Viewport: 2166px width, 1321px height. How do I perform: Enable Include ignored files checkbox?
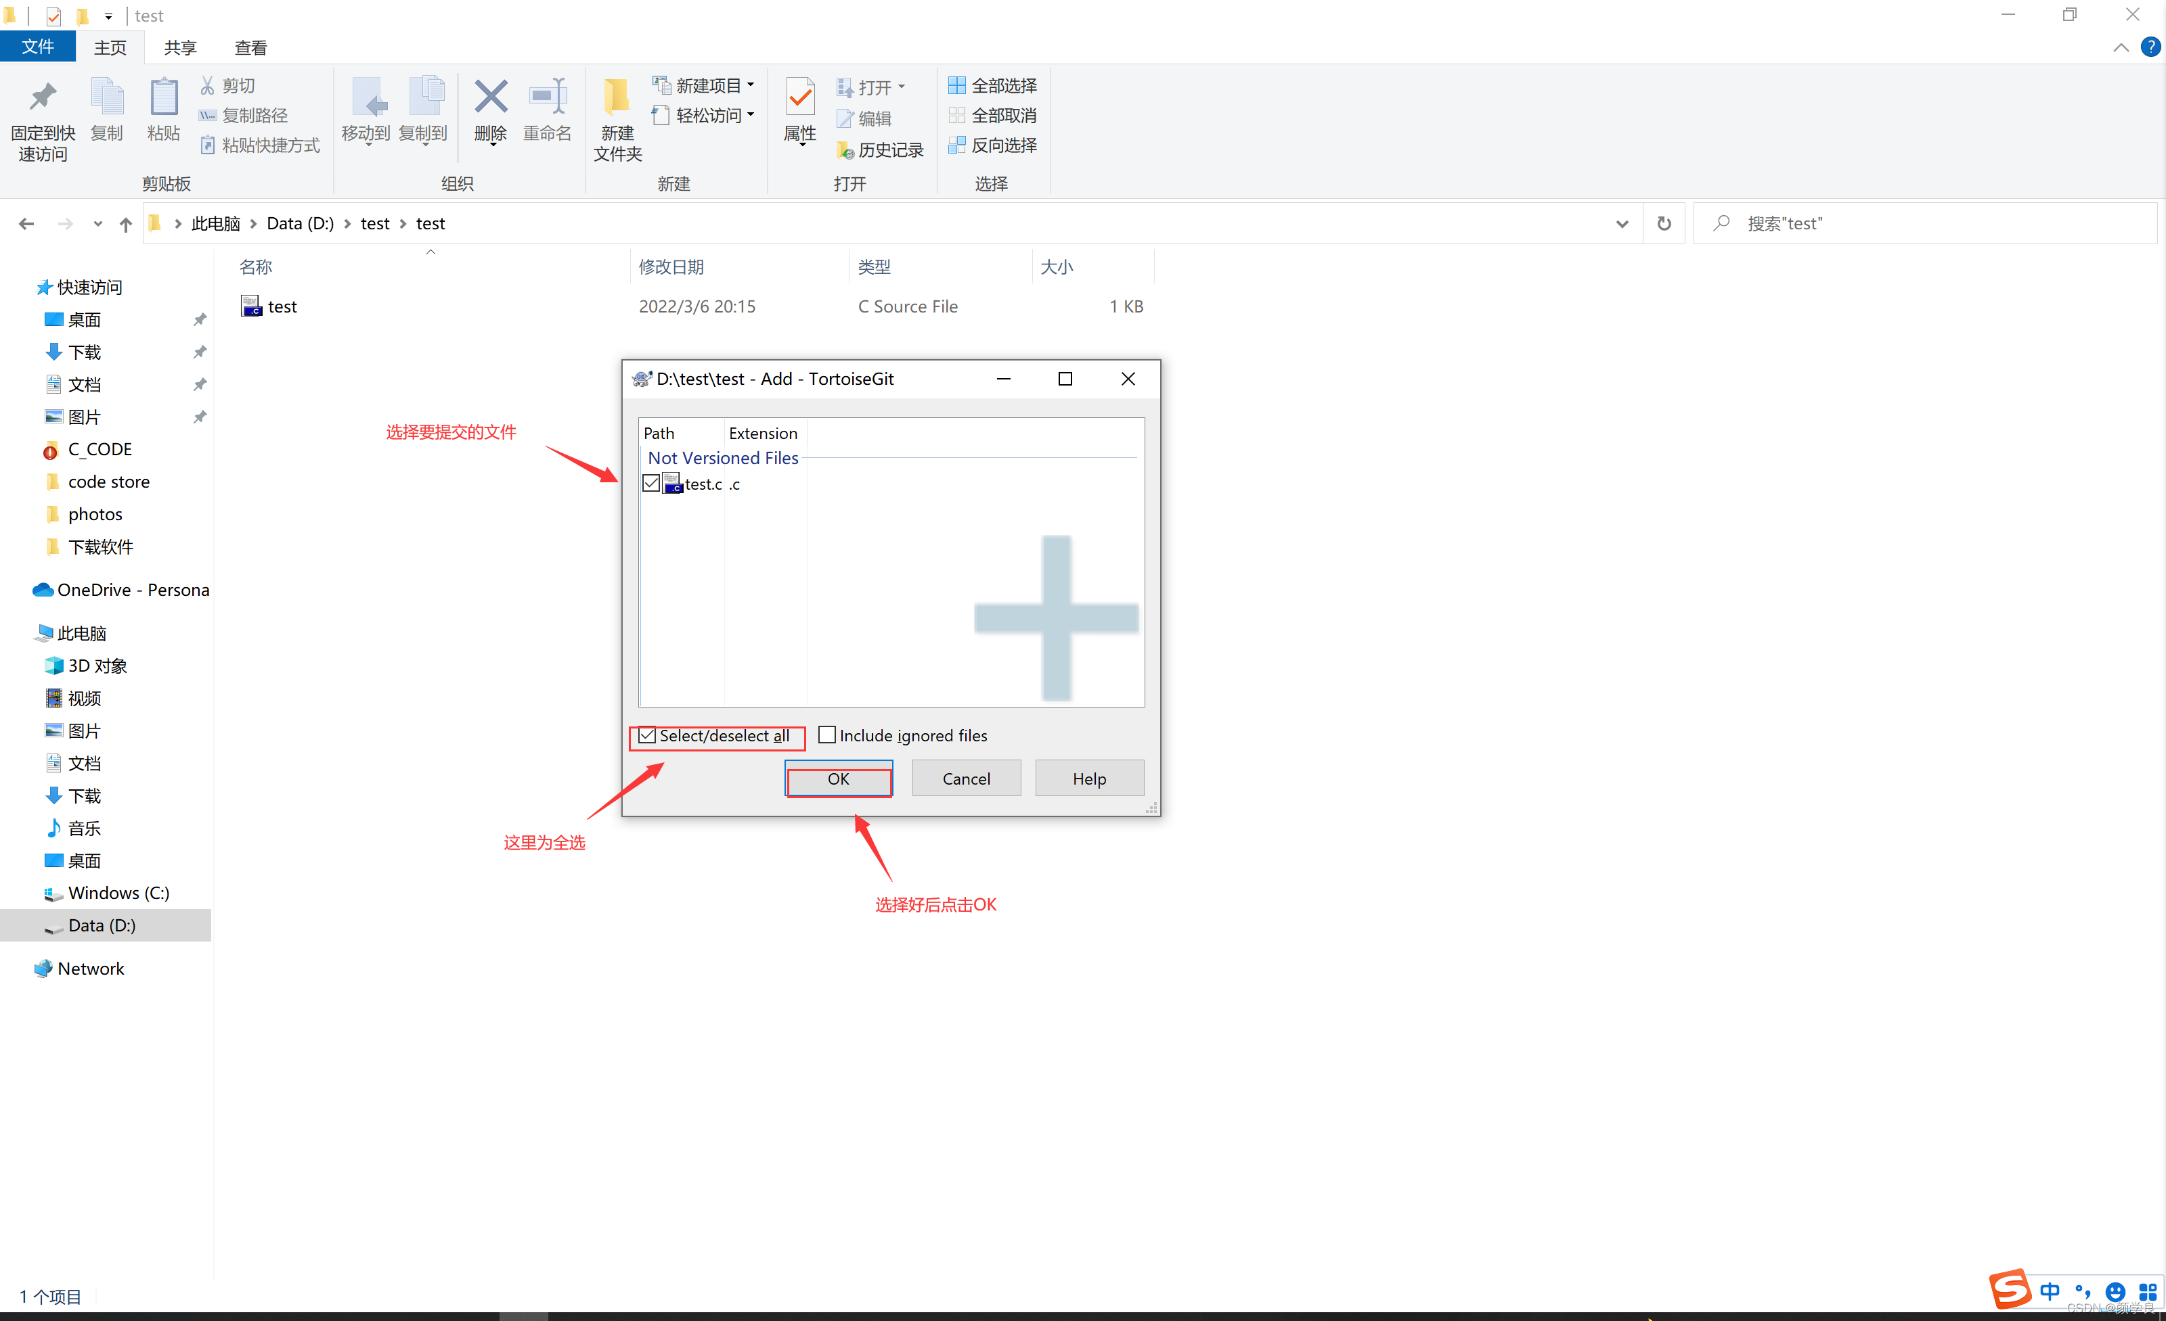click(x=827, y=735)
